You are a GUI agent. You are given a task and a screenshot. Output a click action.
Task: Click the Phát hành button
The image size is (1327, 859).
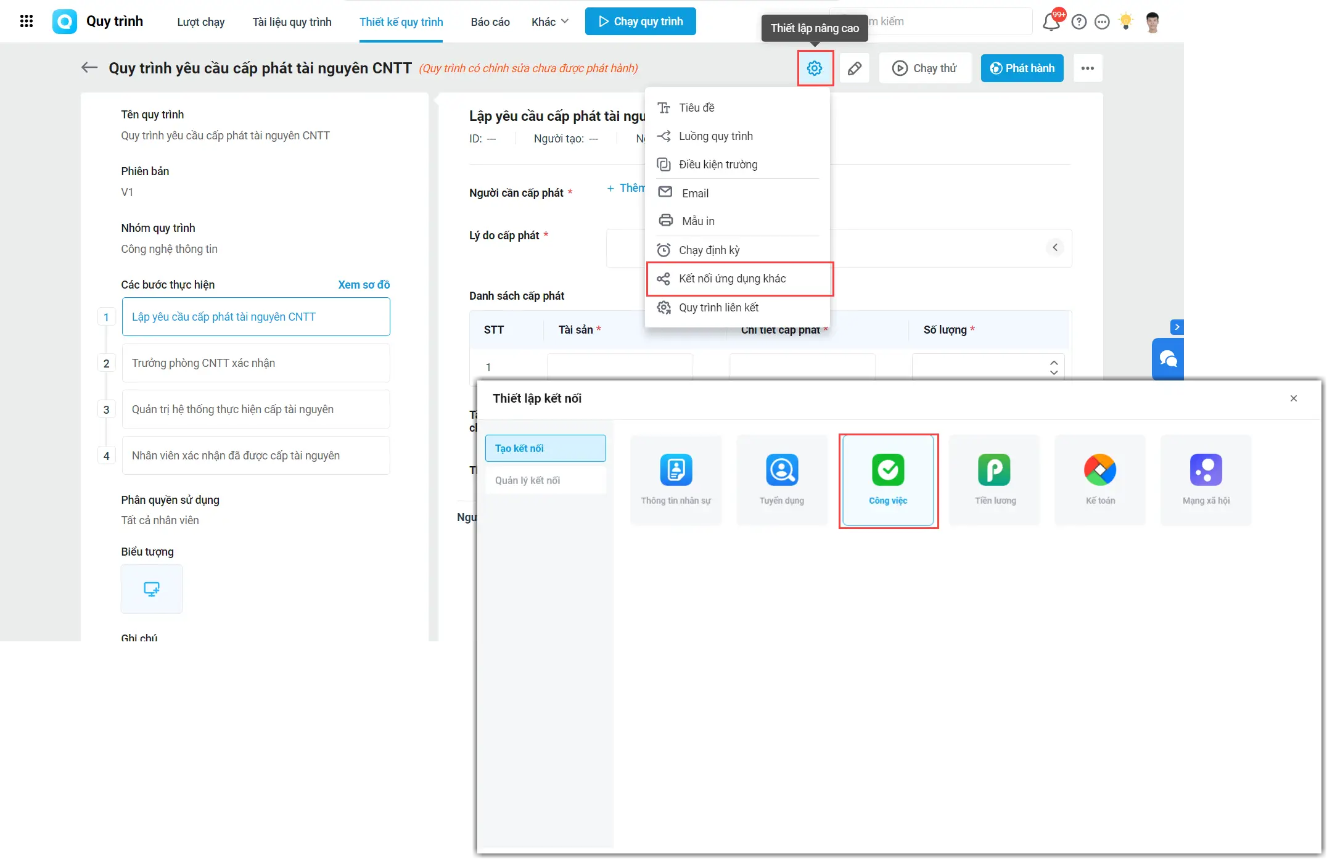(x=1022, y=68)
